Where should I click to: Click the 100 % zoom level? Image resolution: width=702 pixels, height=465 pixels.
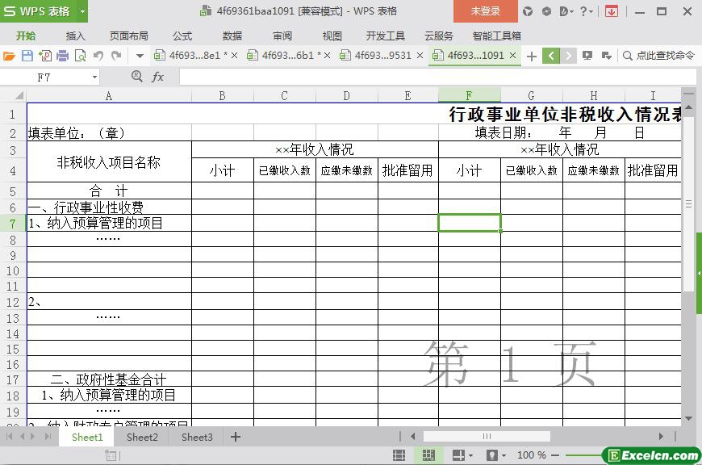(532, 455)
